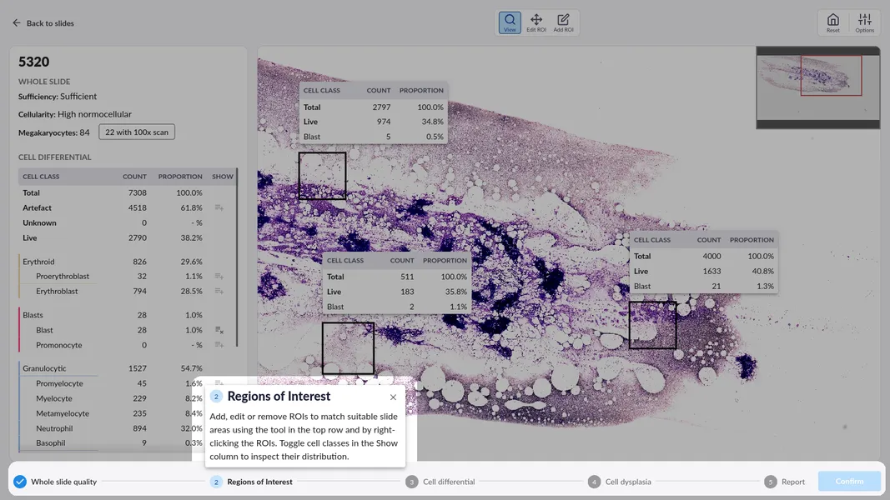The image size is (890, 500).
Task: Click the Reset home icon
Action: click(832, 22)
